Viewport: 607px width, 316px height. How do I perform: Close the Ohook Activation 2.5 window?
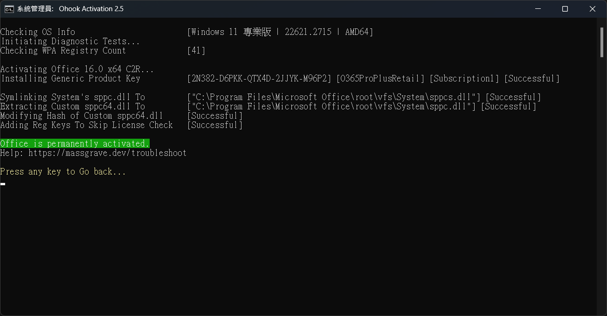[x=593, y=9]
